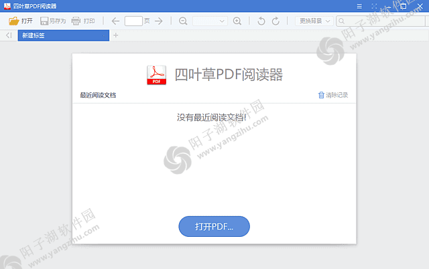This screenshot has height=269, width=429.
Task: Open the 更换背景 background dropdown
Action: click(x=314, y=21)
